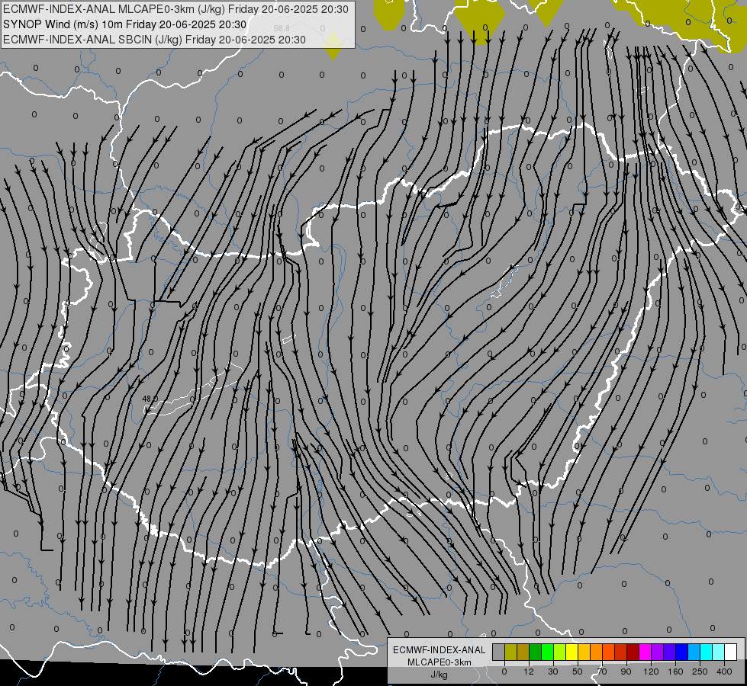The width and height of the screenshot is (747, 686).
Task: Click the SYNOP Wind 10m title line
Action: 125,24
